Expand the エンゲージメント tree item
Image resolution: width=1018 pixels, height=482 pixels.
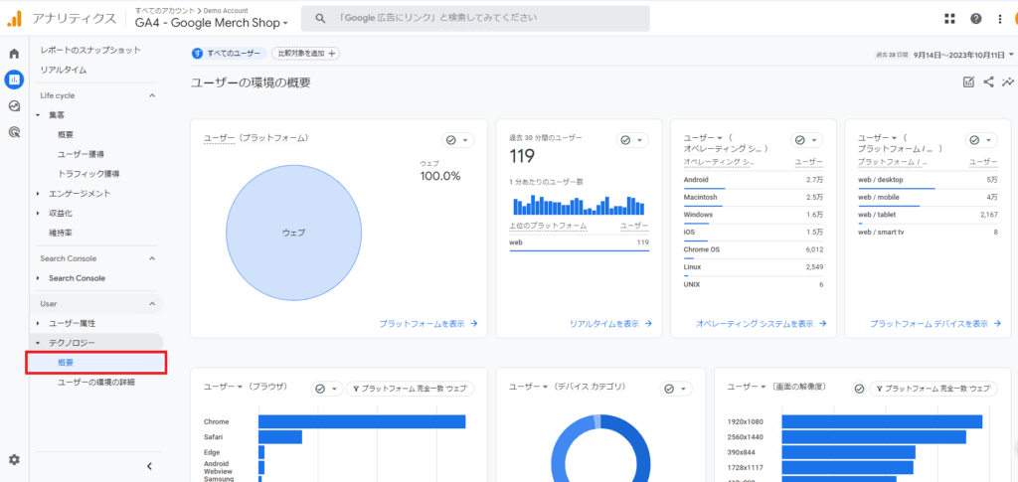click(39, 194)
